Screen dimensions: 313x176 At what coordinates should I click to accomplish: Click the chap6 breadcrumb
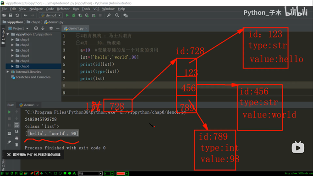tap(34, 22)
